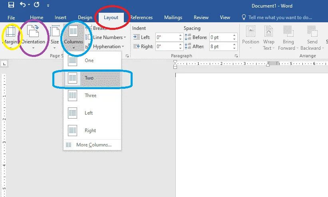Open the page Size menu

pyautogui.click(x=55, y=37)
